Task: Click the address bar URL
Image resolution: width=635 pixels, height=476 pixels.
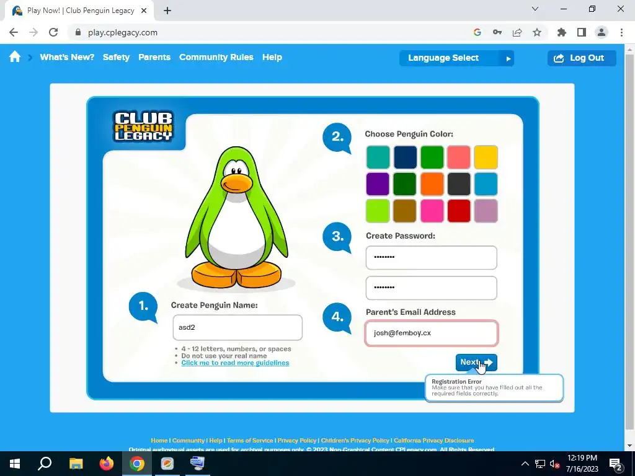Action: click(123, 32)
